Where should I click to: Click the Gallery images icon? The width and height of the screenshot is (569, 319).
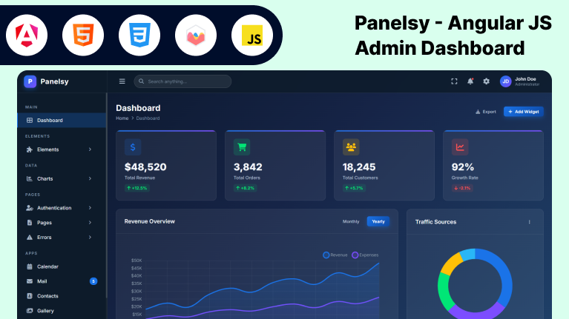30,311
